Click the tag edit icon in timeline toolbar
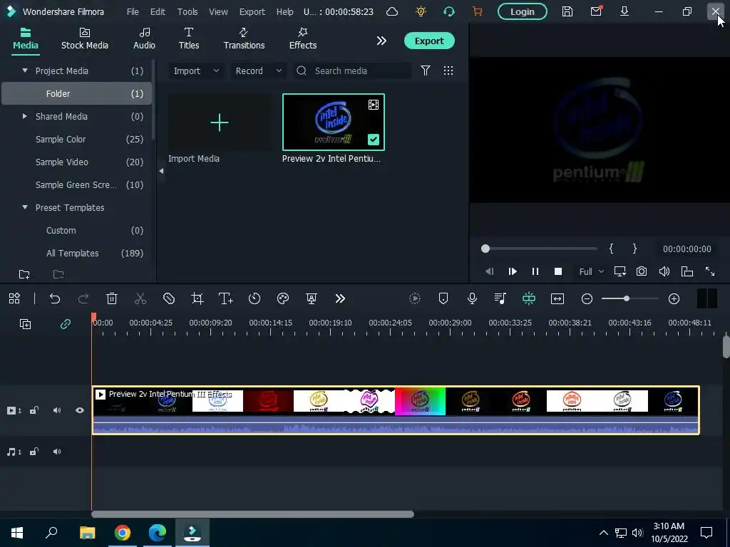 click(x=168, y=298)
